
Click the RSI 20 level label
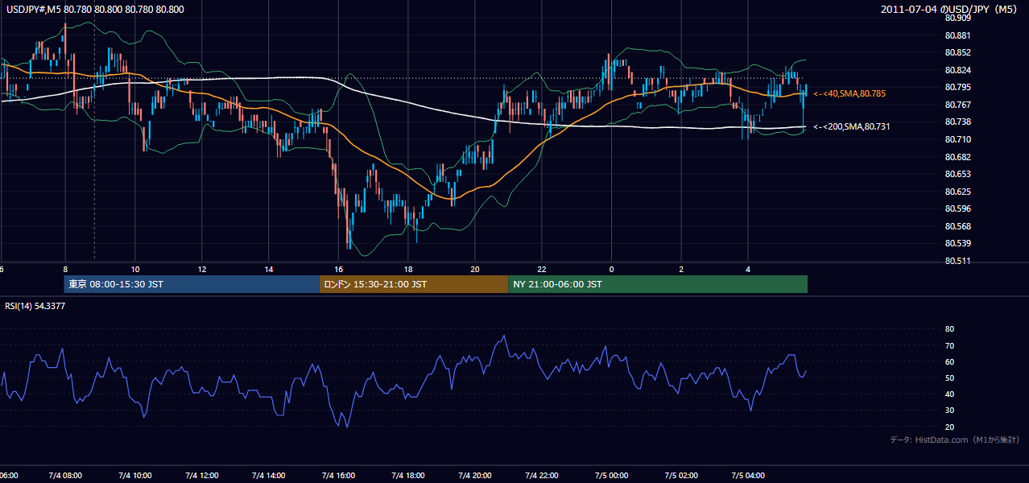tap(949, 427)
